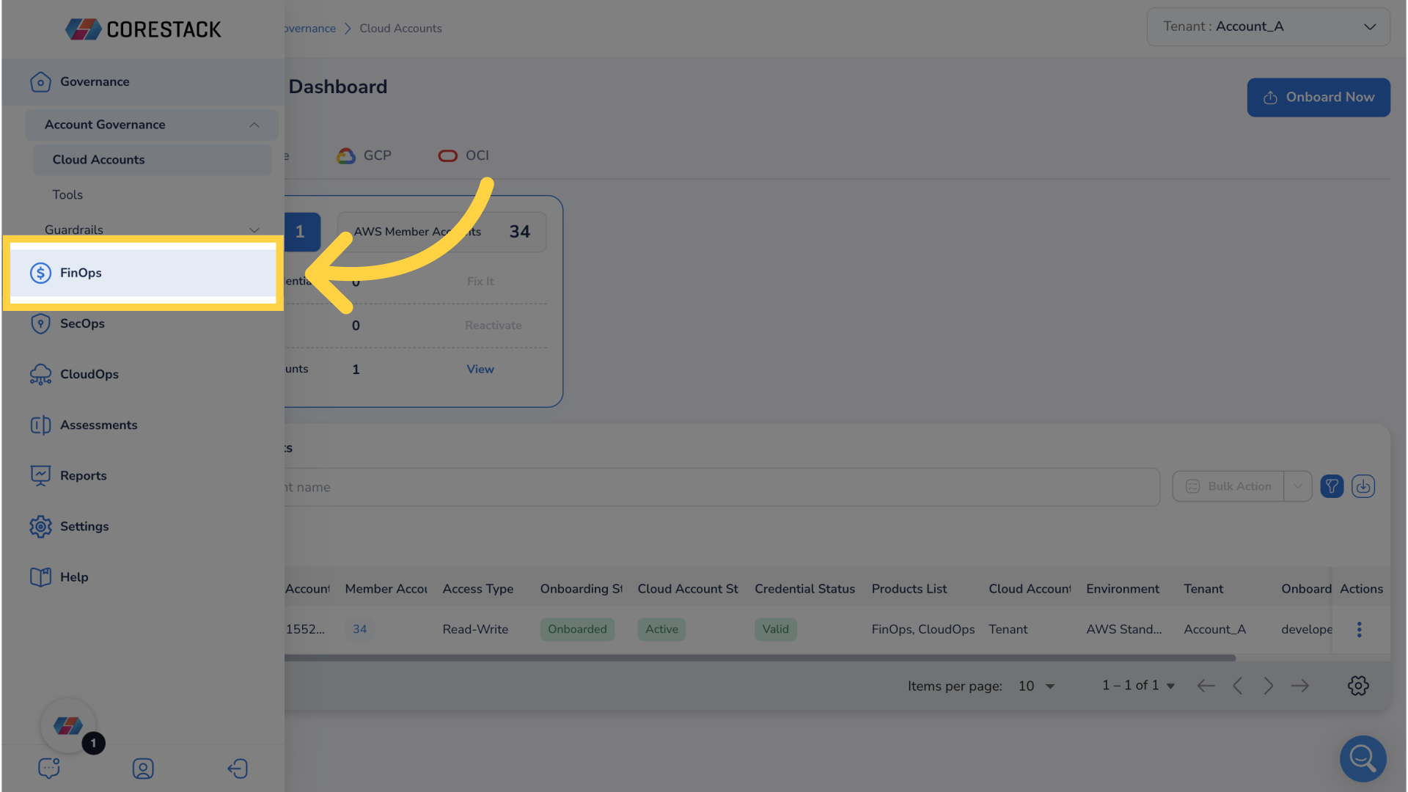
Task: Open table column settings gear
Action: click(1358, 686)
